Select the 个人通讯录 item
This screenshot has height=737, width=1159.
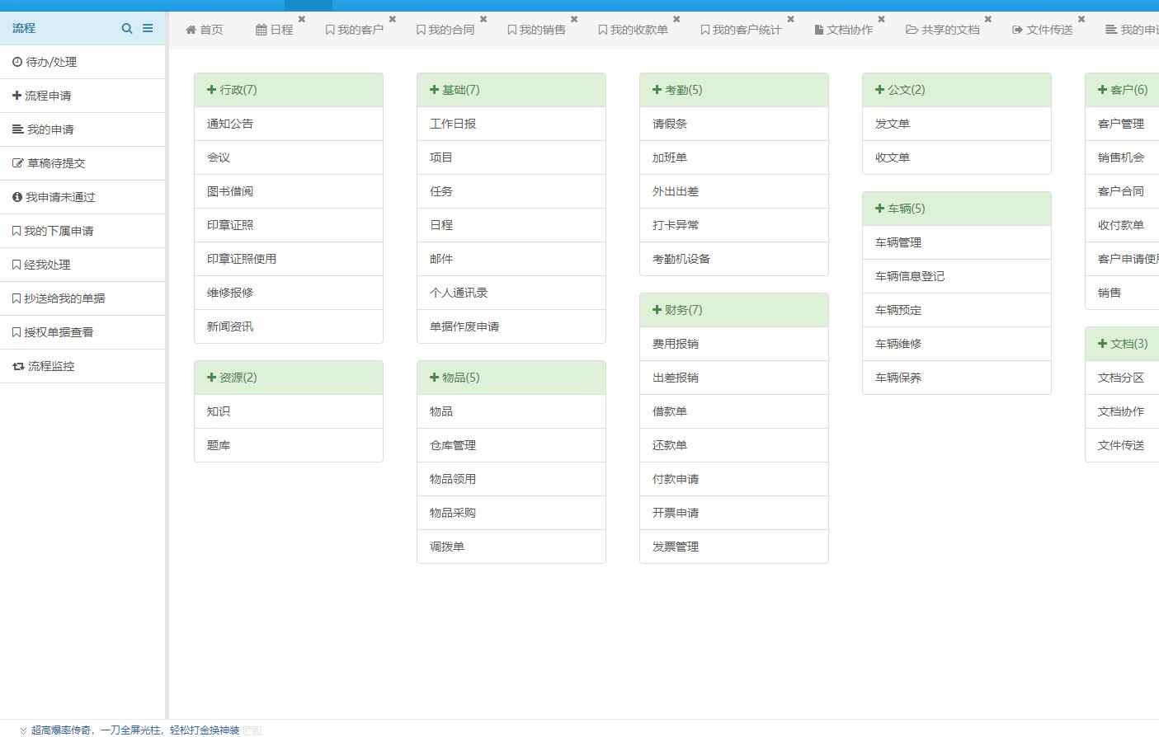point(511,293)
